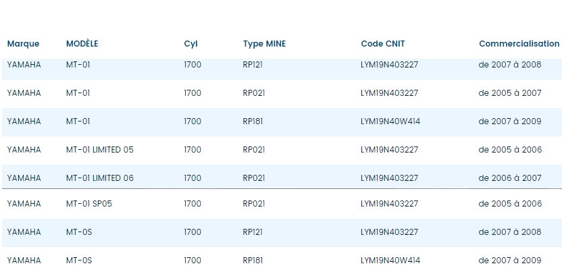Click YAMAHA in the MT-01 LIMITED 06 row
The image size is (562, 270).
pyautogui.click(x=24, y=178)
